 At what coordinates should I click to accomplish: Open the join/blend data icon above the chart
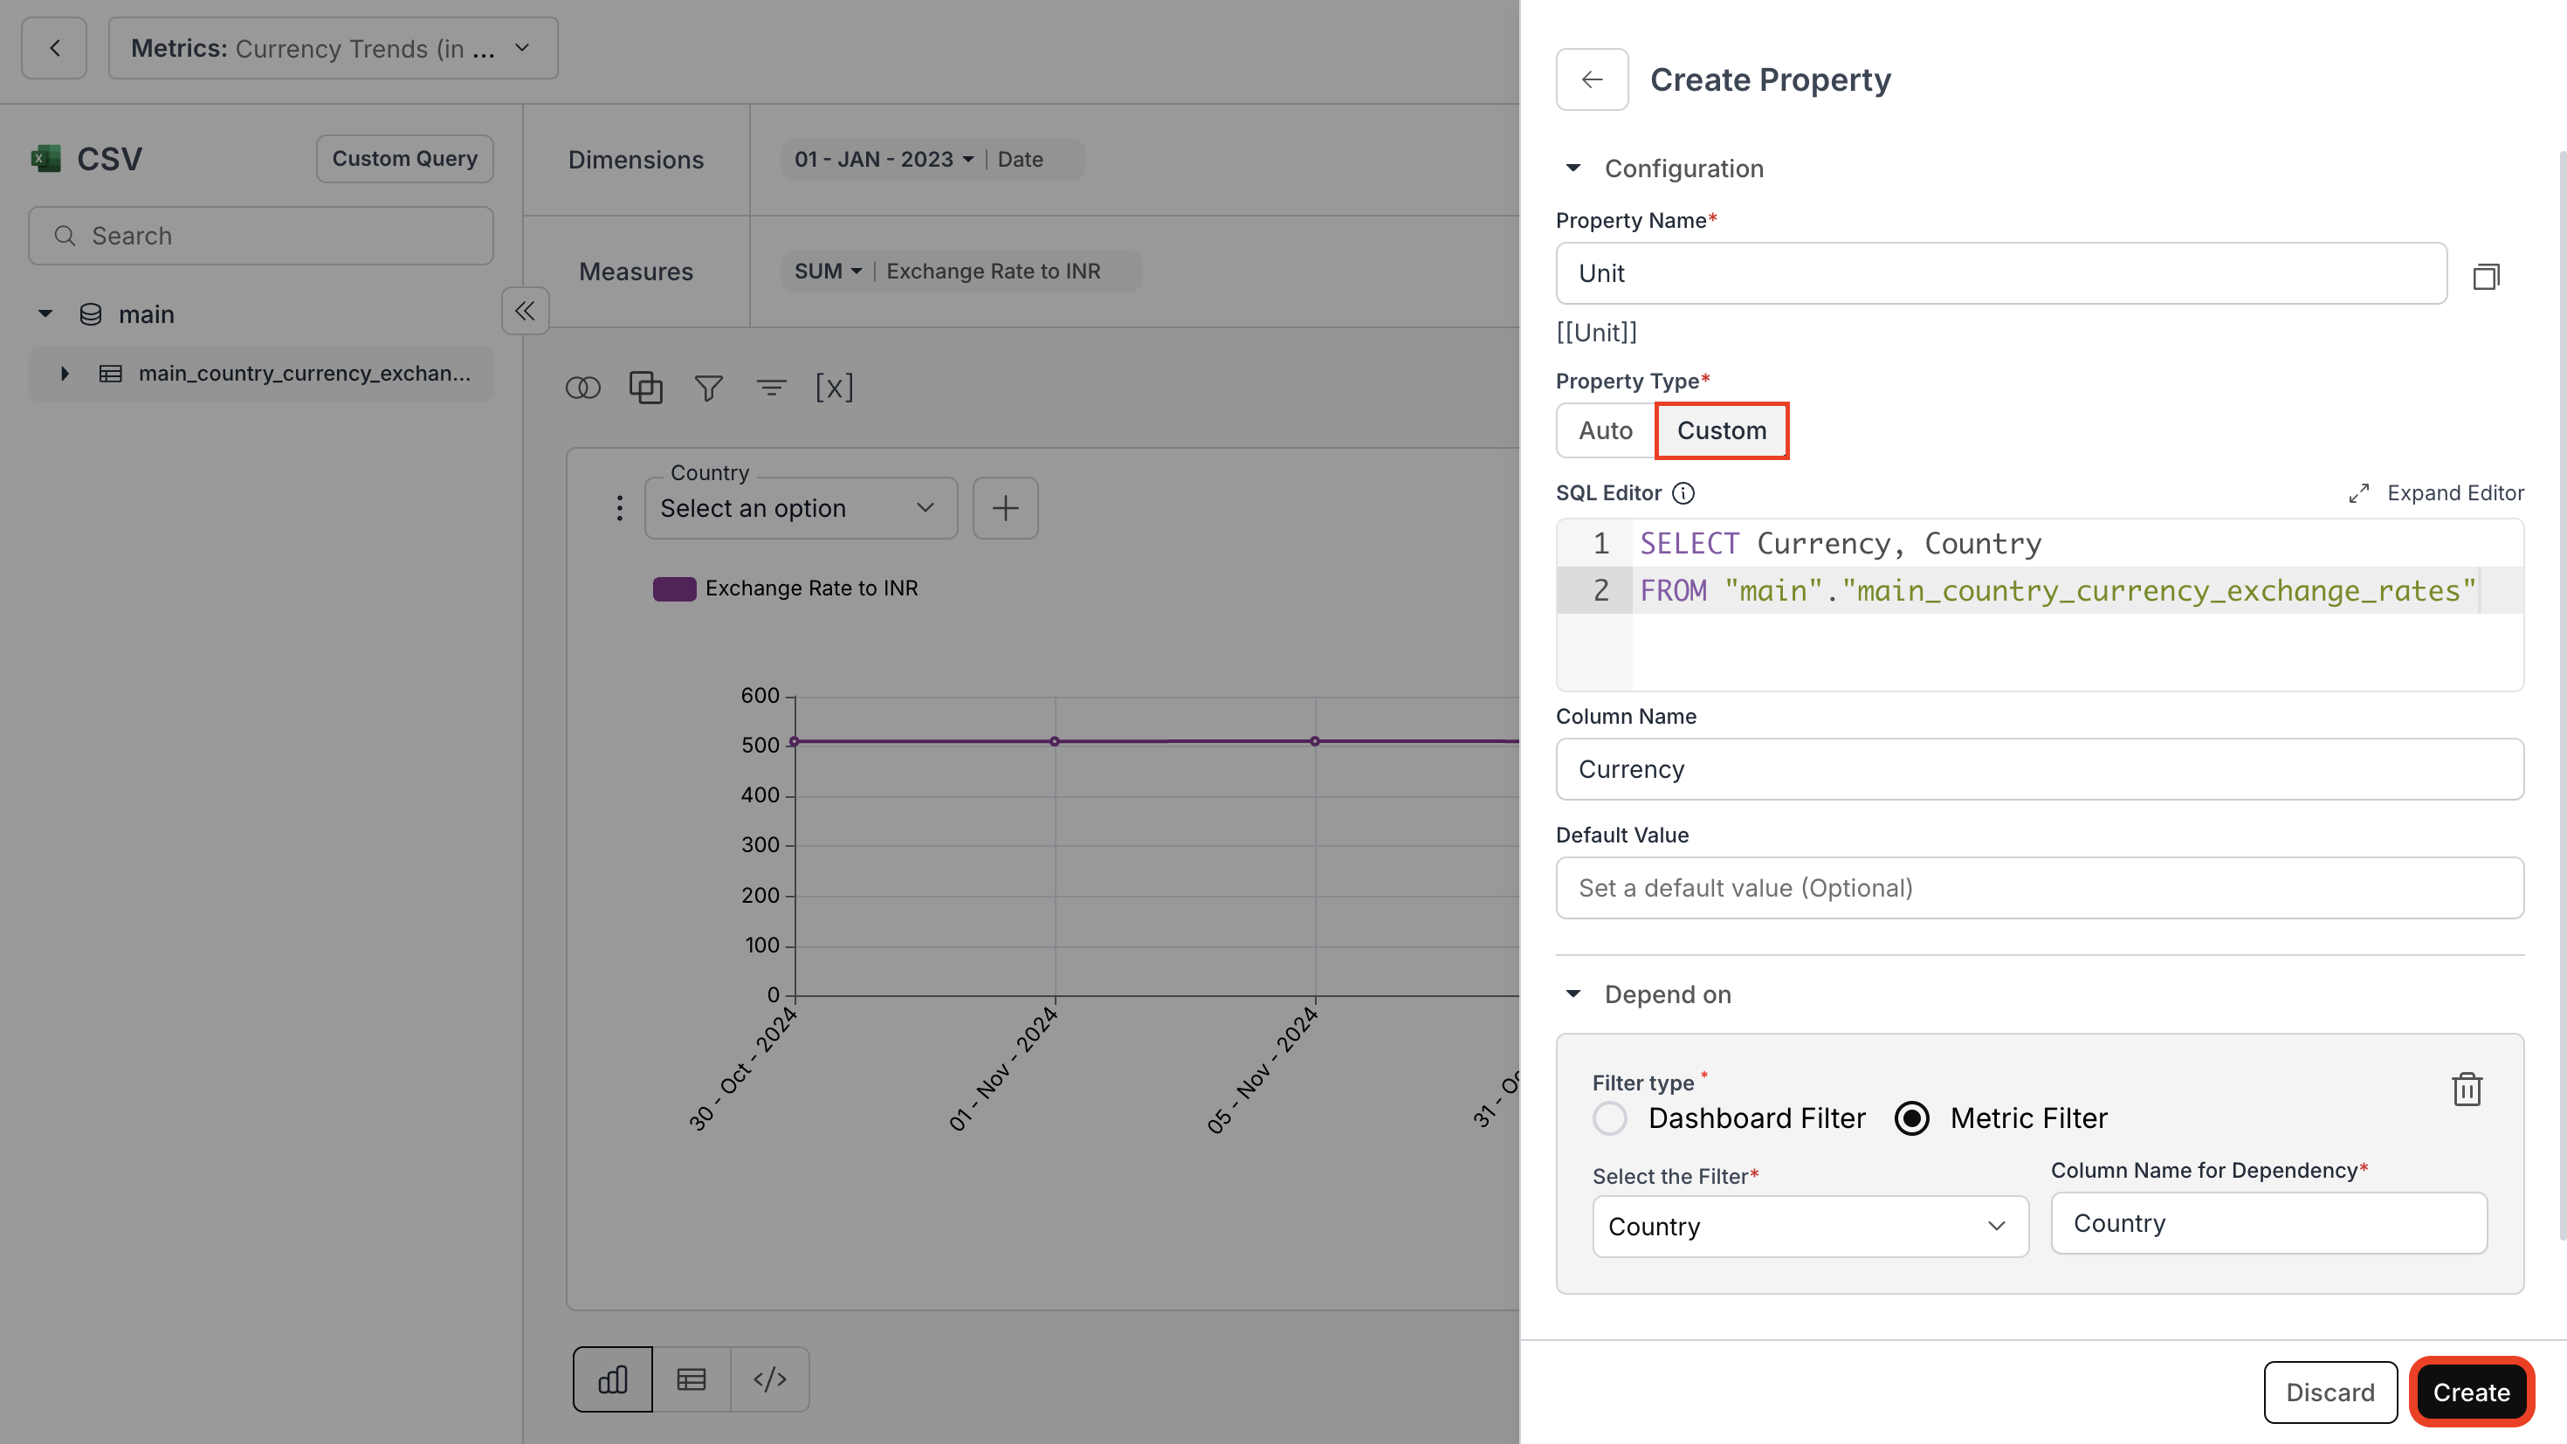coord(584,388)
